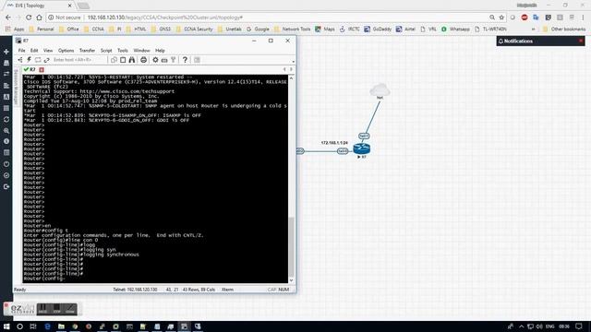Viewport: 591px width, 332px height.
Task: Click the Help question mark icon
Action: tap(185, 60)
